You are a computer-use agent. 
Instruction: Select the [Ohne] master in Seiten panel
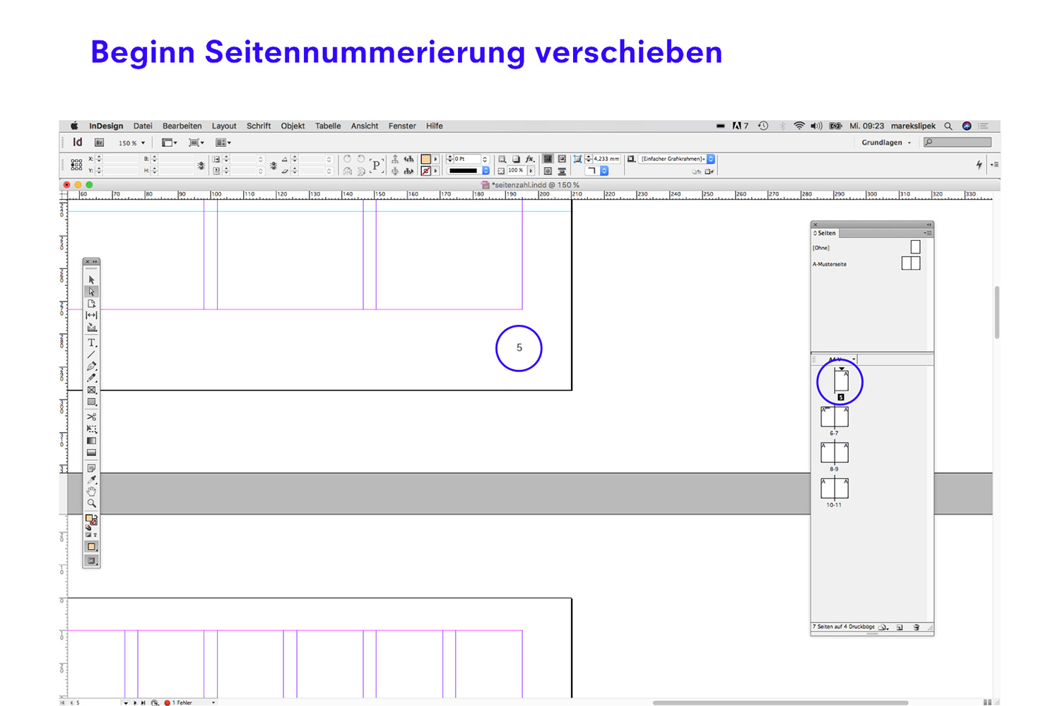tap(868, 247)
